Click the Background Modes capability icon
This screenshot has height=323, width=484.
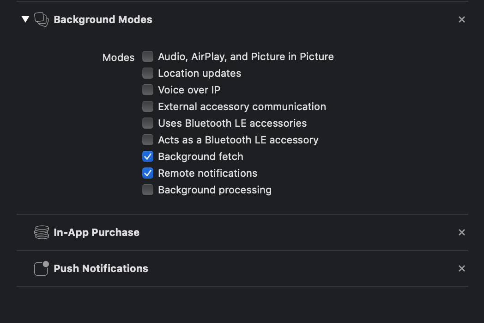tap(41, 19)
